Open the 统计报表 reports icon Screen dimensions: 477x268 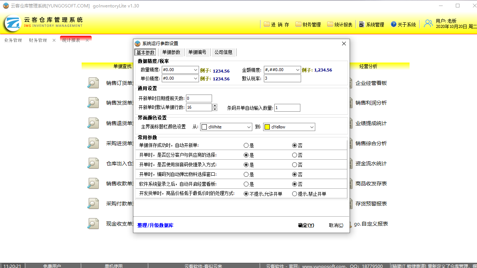pyautogui.click(x=330, y=23)
